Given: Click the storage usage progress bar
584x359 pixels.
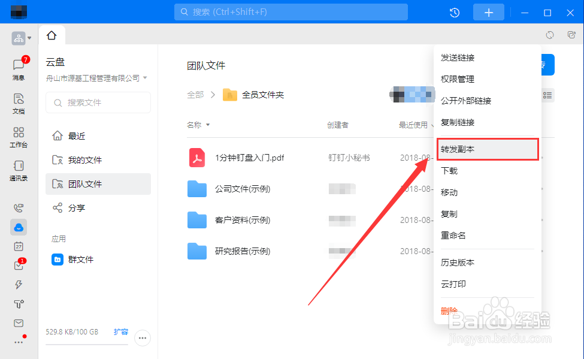Looking at the screenshot, I should 87,344.
